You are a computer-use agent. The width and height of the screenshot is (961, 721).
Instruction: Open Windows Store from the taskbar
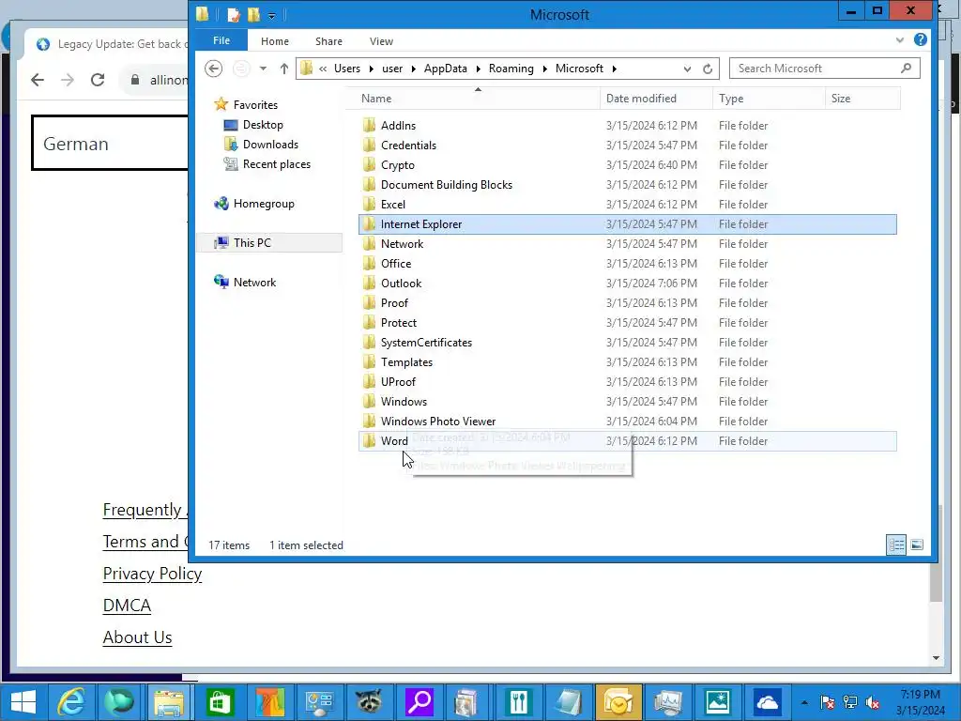click(x=220, y=702)
